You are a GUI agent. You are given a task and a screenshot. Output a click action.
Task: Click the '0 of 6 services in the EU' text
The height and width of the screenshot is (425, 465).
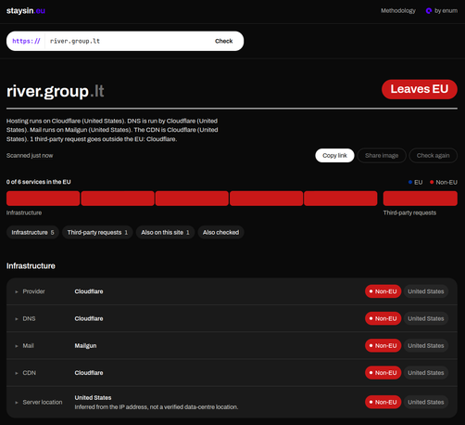click(39, 182)
